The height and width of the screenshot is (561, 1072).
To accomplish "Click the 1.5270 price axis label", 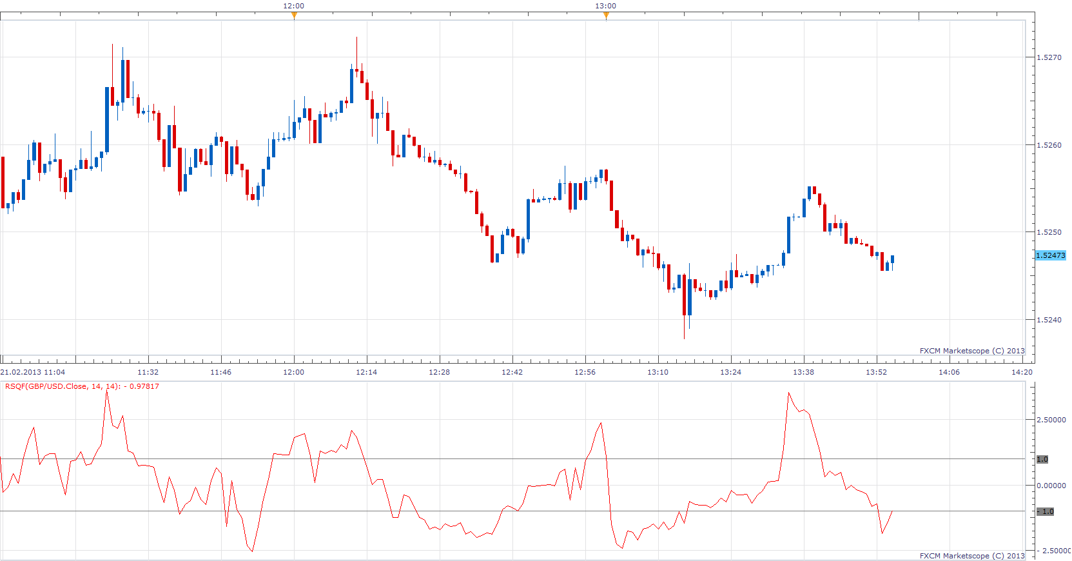I will (x=1049, y=57).
